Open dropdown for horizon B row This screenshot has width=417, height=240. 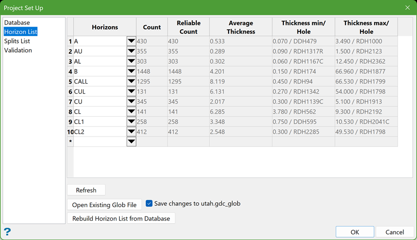[x=132, y=72]
